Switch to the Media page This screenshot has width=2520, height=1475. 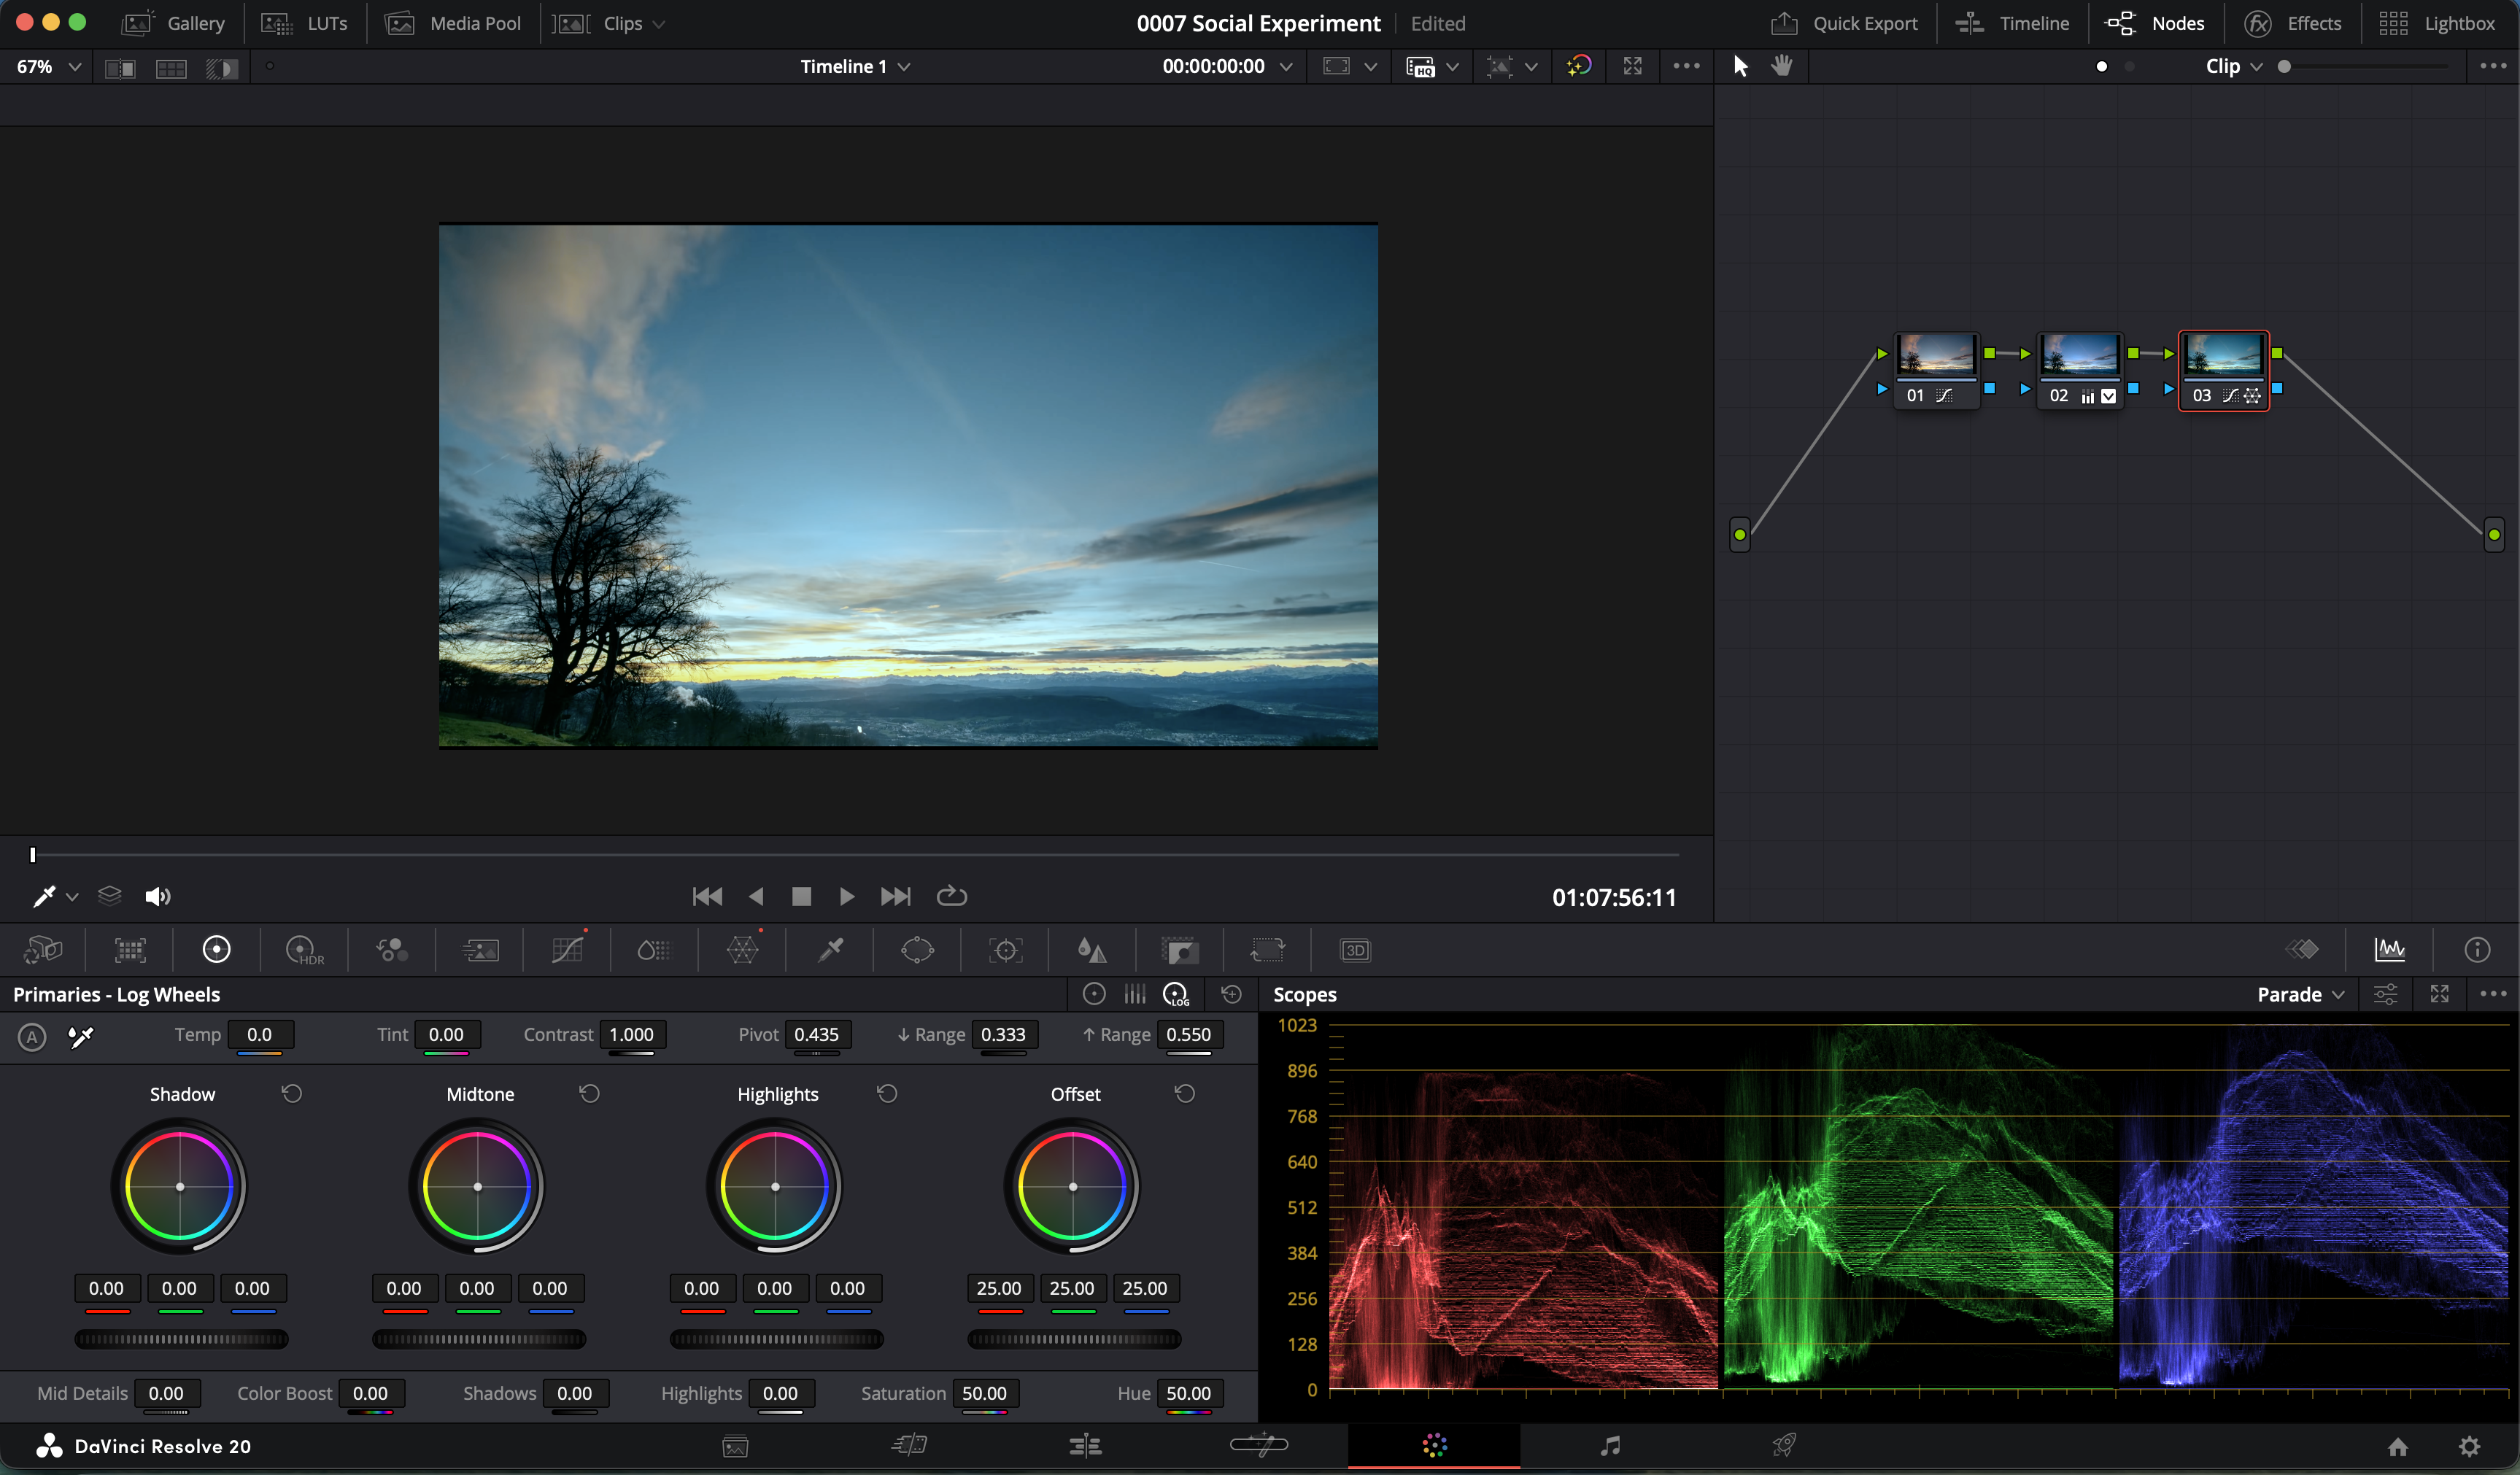pos(735,1446)
